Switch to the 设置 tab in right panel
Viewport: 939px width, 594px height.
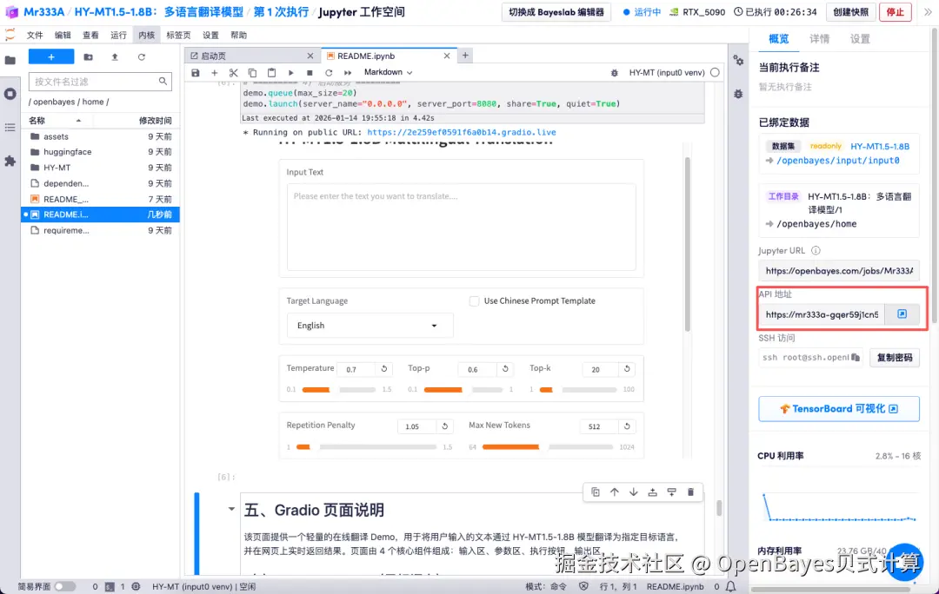point(860,39)
